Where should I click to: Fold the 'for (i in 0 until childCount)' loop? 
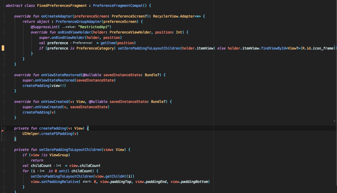[x=4, y=171]
